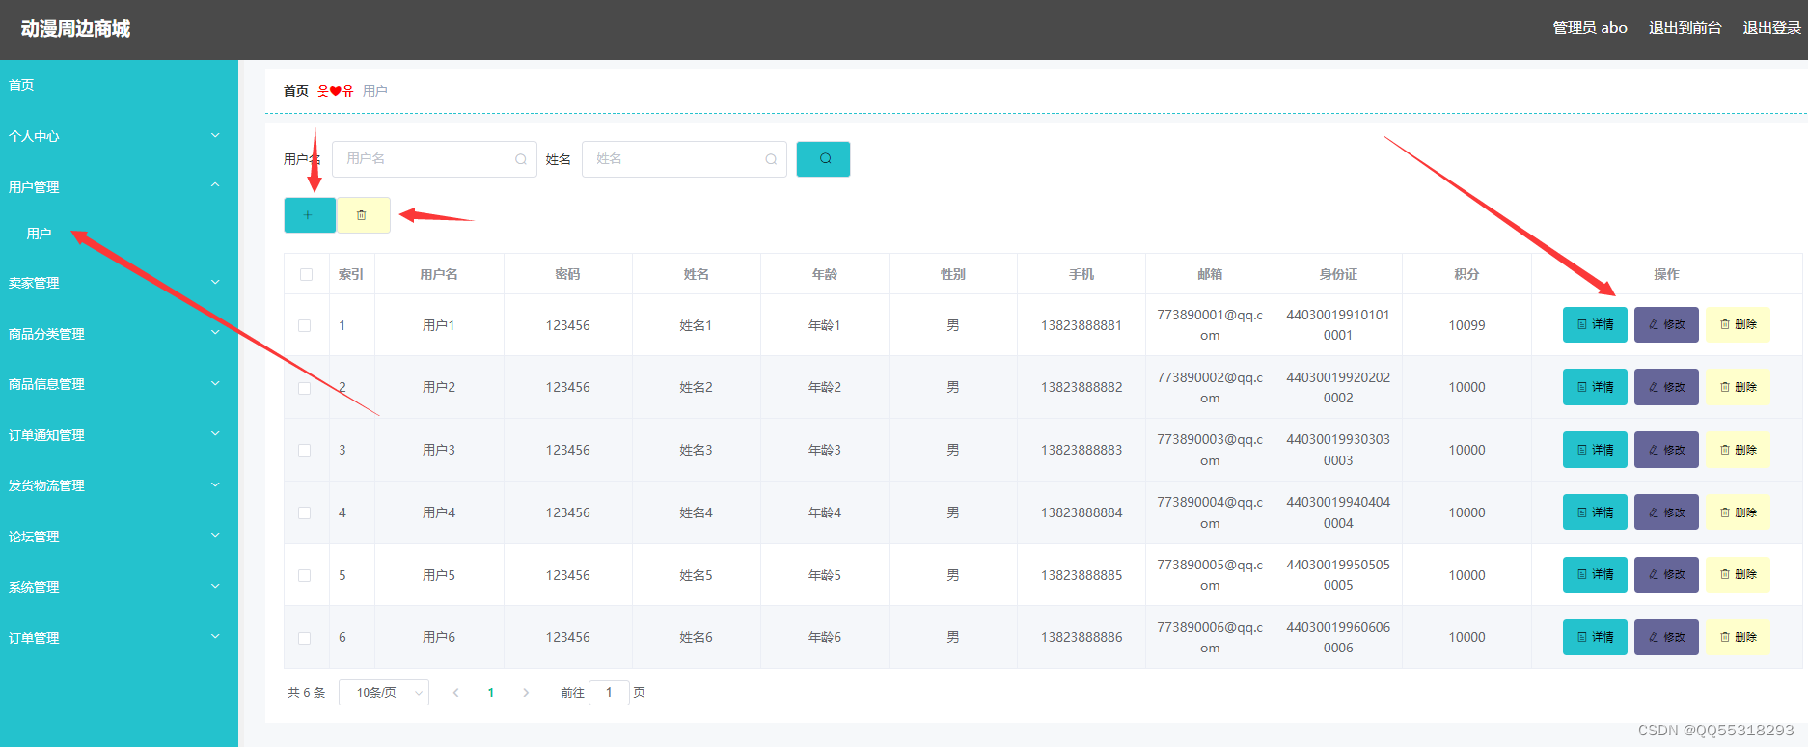1808x747 pixels.
Task: Open 详情 for 用户4 row
Action: pyautogui.click(x=1595, y=512)
